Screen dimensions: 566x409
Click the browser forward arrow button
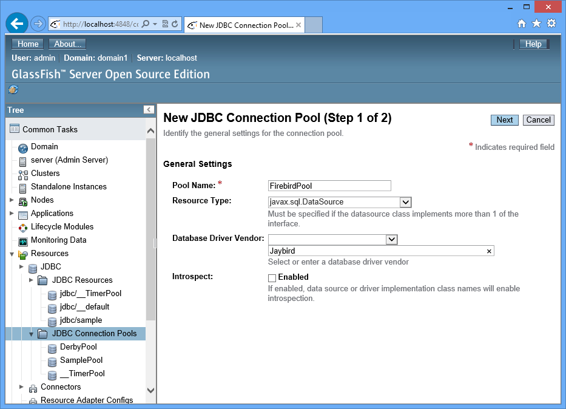coord(38,24)
